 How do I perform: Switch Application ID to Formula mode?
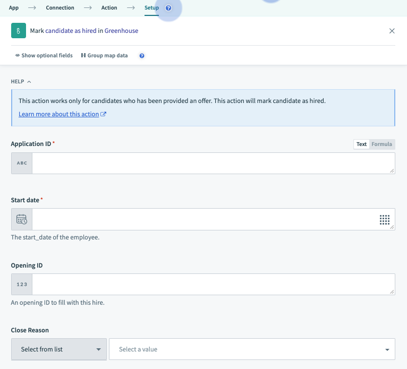[x=381, y=144]
